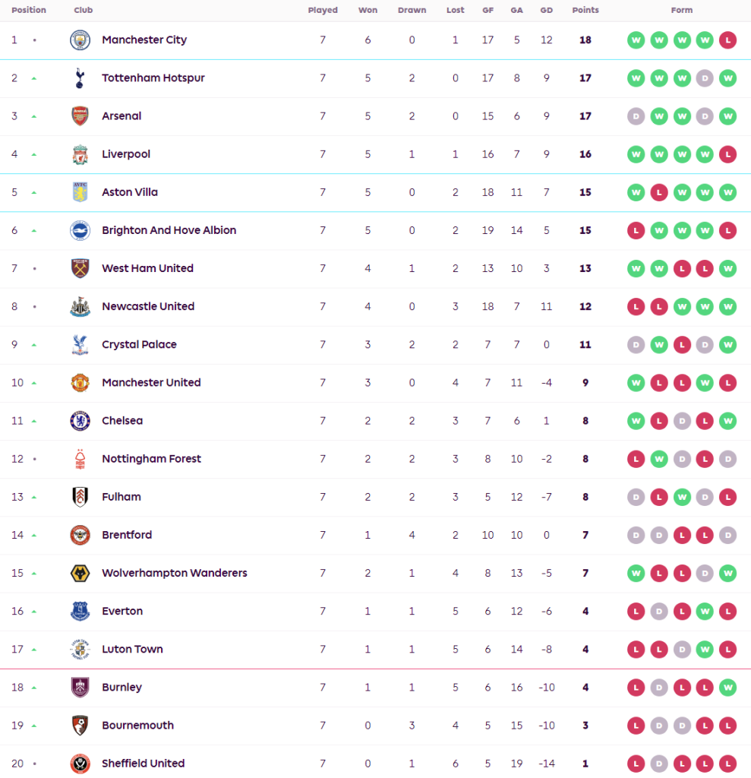
Task: Click the Liverpool club crest
Action: click(x=80, y=154)
